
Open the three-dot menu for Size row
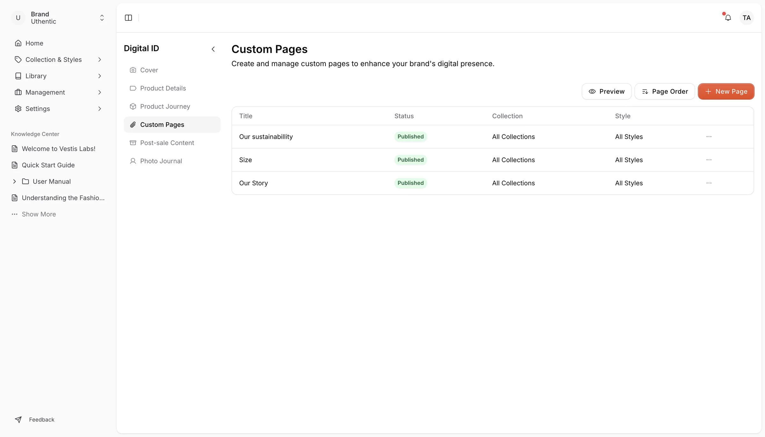click(x=709, y=160)
